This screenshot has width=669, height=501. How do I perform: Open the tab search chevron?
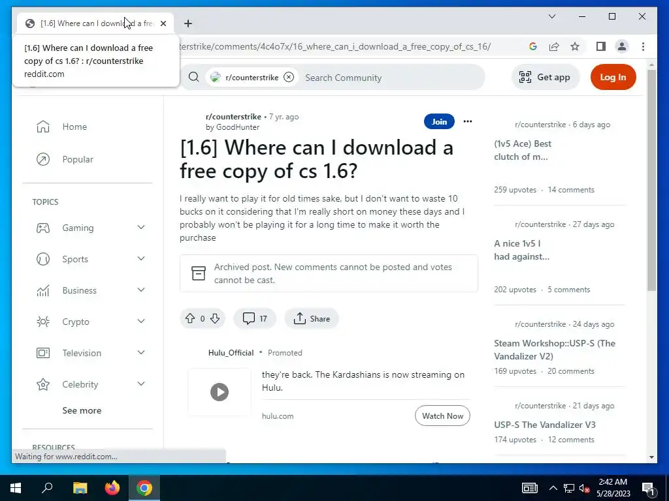[551, 16]
